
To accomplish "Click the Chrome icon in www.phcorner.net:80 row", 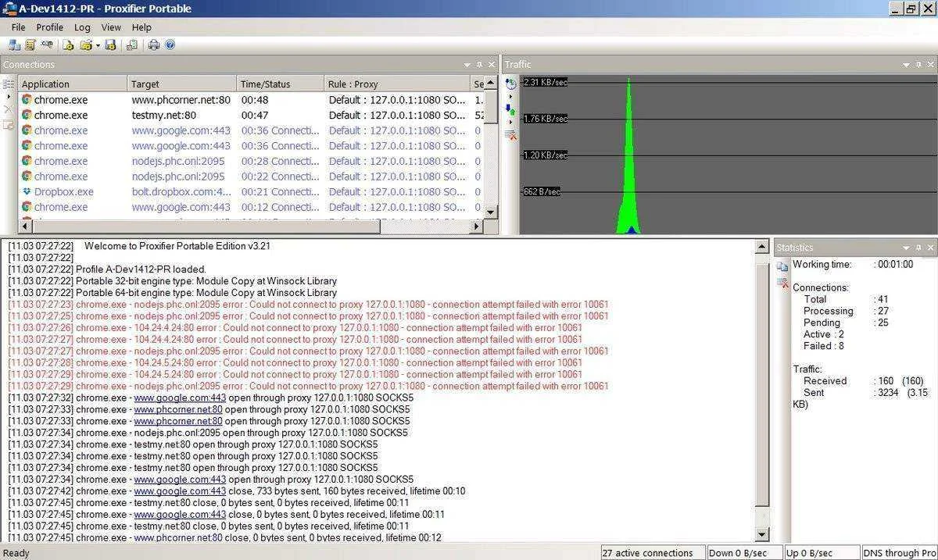I will tap(27, 100).
